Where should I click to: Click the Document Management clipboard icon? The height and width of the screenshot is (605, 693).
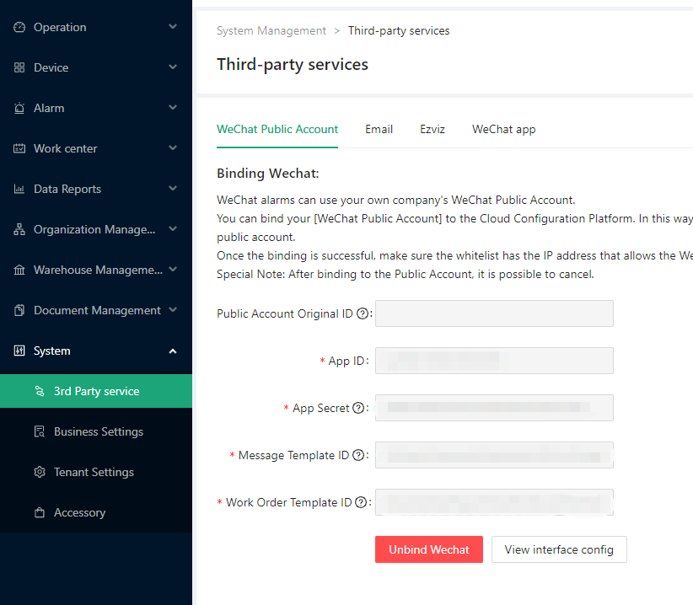[19, 310]
